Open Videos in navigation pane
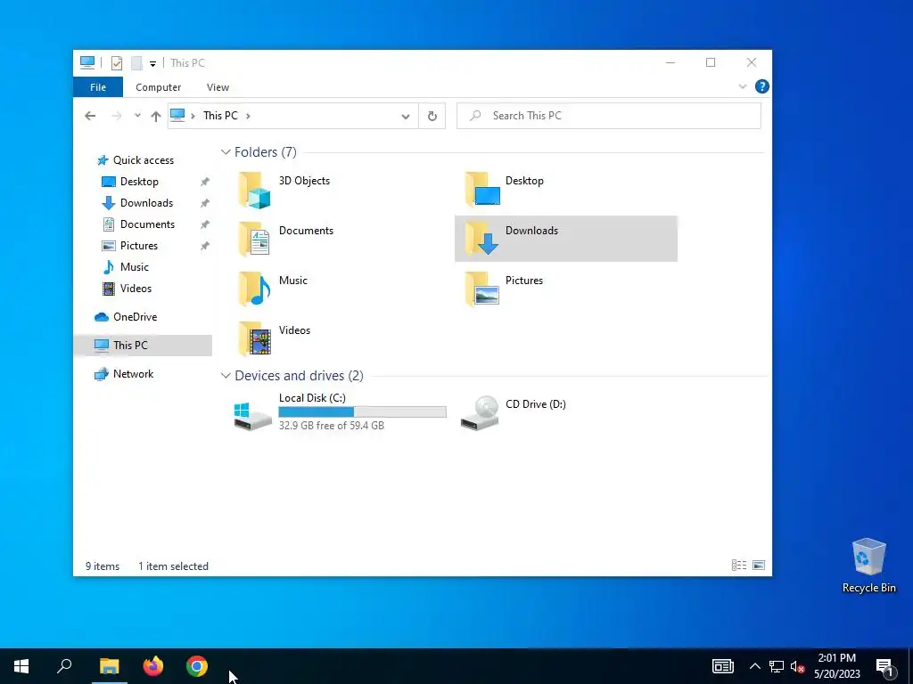 click(136, 289)
